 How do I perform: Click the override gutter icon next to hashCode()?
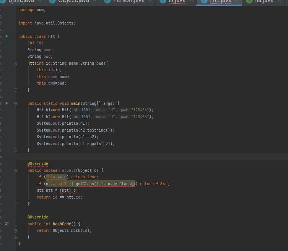[7, 223]
